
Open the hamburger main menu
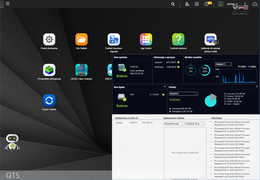pyautogui.click(x=8, y=3)
